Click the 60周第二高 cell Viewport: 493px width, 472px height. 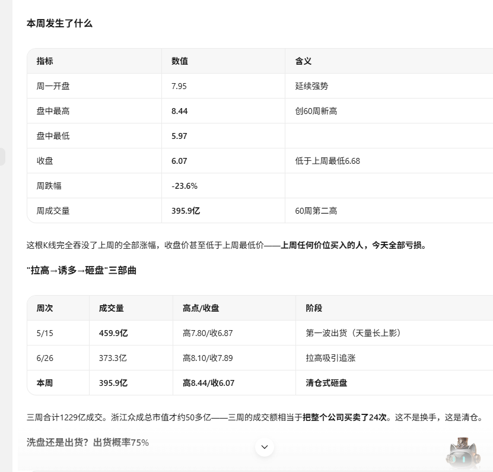316,211
